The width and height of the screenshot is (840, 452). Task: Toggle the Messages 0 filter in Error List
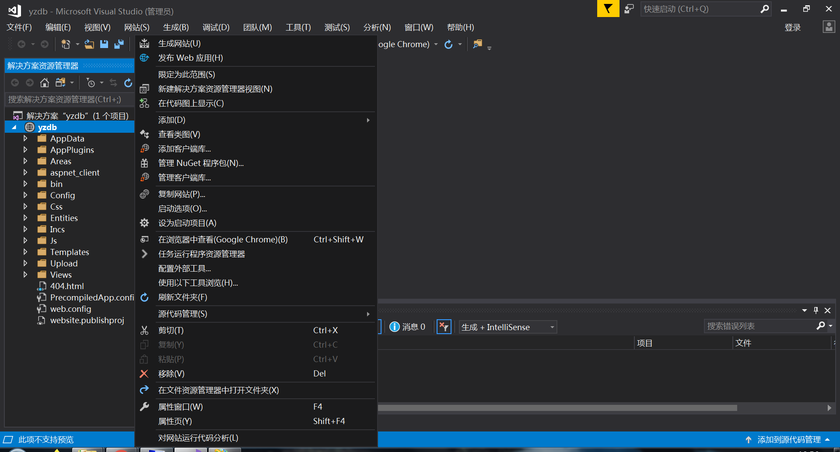(407, 327)
